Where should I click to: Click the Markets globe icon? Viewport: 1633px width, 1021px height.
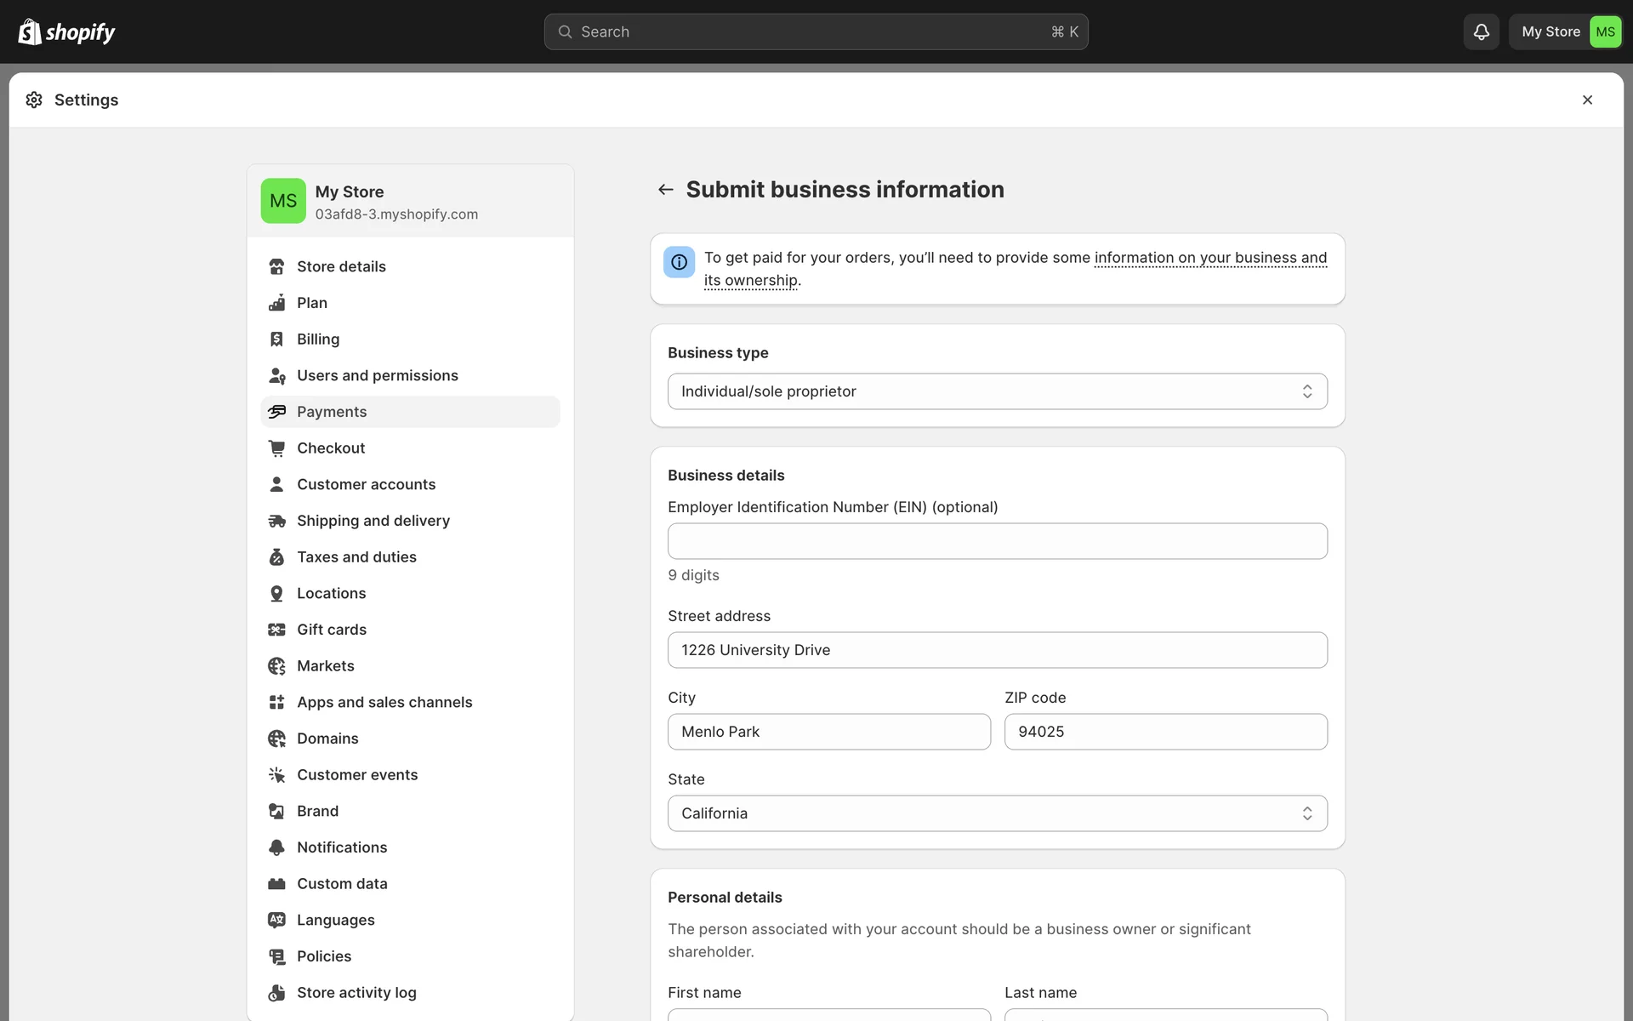[276, 666]
